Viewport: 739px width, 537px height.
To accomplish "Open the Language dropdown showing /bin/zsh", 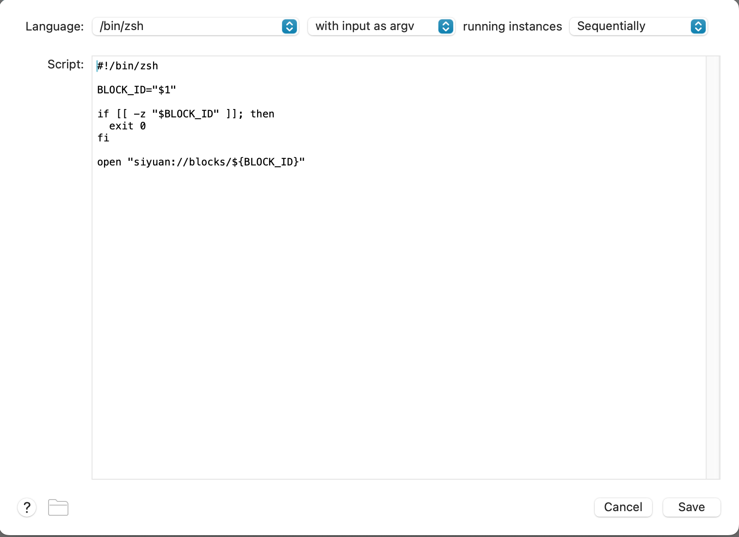I will click(196, 26).
